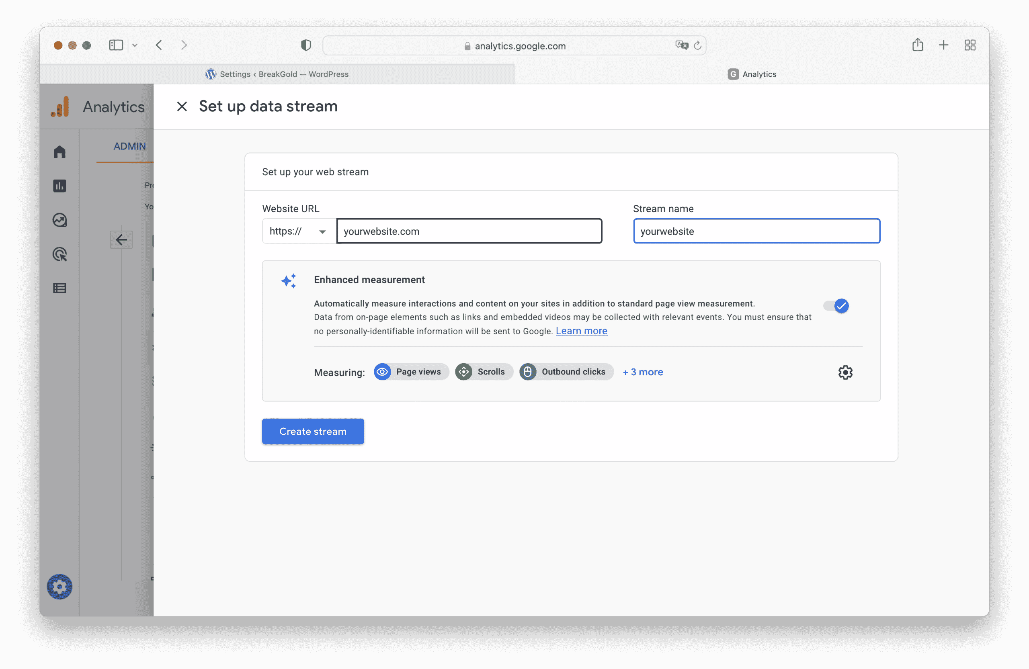The width and height of the screenshot is (1029, 669).
Task: Select the ADMIN tab
Action: [129, 147]
